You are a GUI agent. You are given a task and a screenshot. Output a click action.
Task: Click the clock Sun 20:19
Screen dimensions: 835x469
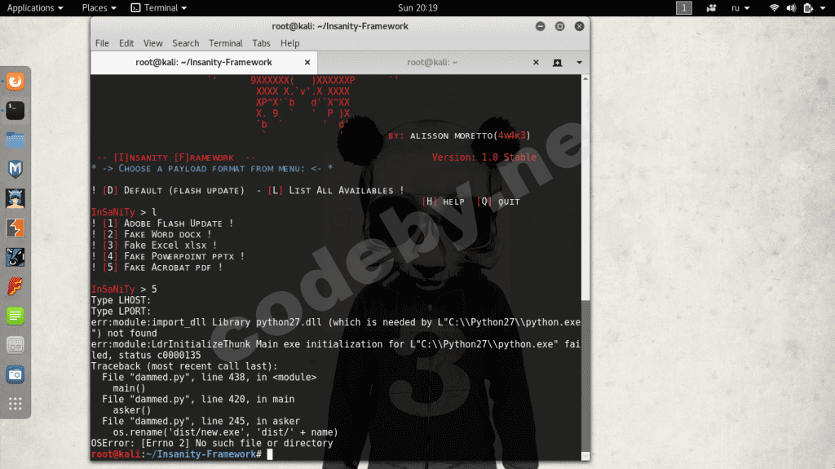click(x=417, y=8)
